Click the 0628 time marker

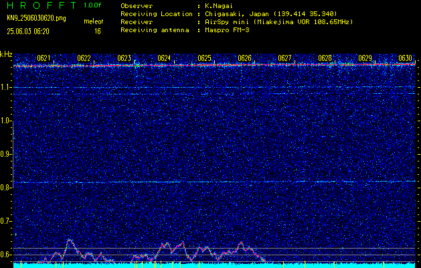click(x=325, y=58)
